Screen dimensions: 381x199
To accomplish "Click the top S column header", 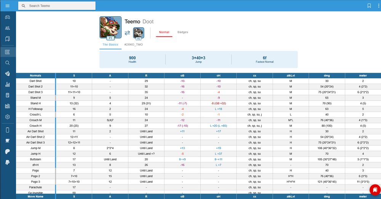I will 74,75.
